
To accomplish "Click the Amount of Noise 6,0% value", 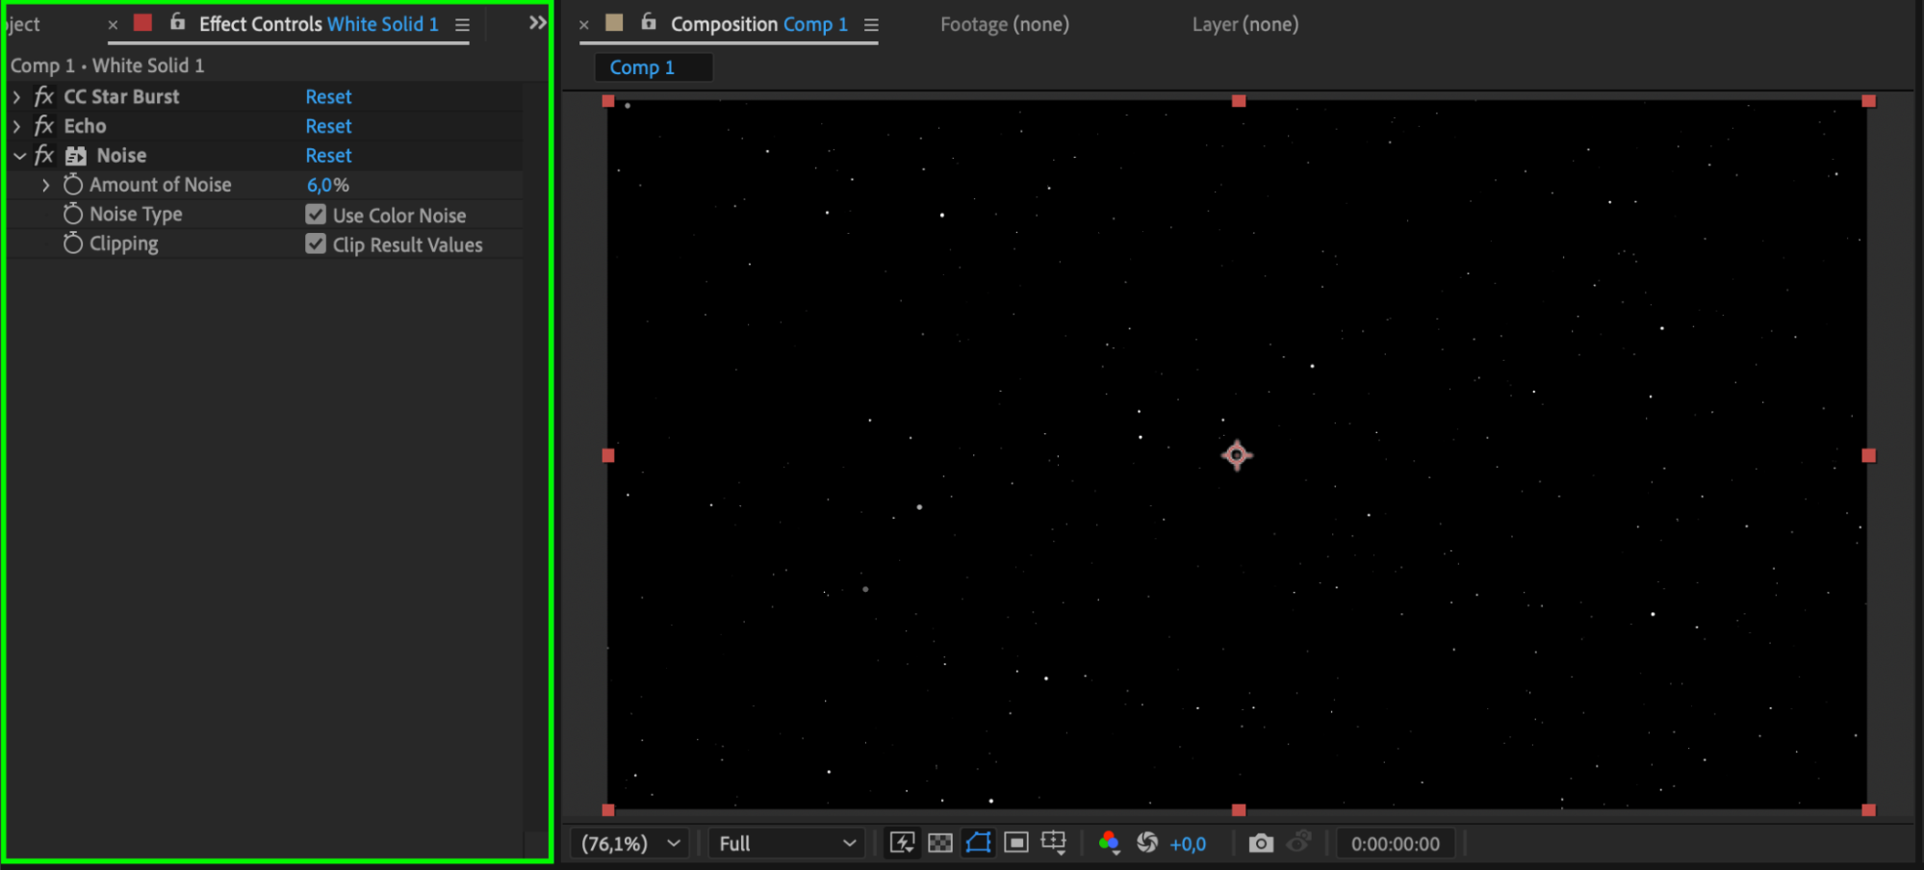I will click(x=327, y=185).
